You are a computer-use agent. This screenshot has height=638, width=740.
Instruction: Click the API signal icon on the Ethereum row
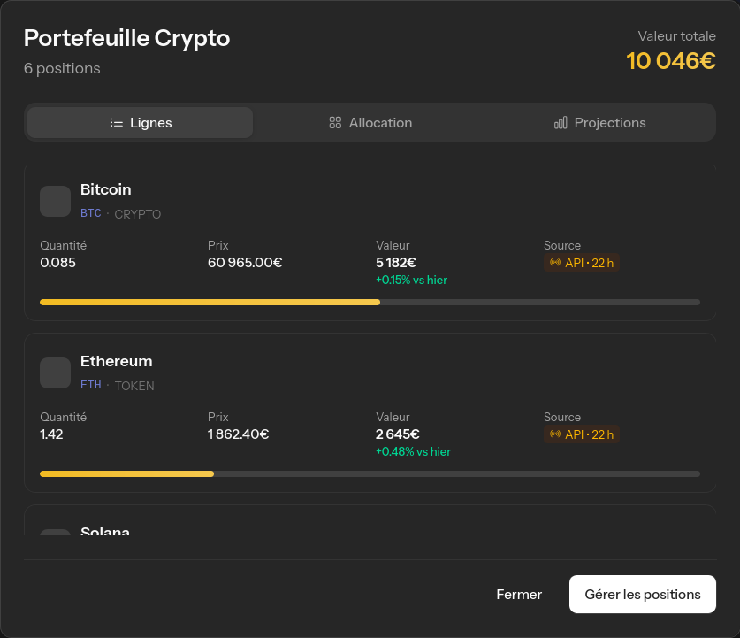[556, 434]
